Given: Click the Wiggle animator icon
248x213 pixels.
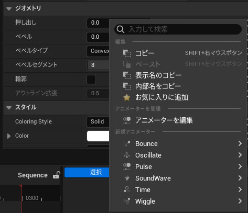Looking at the screenshot, I should tap(127, 201).
